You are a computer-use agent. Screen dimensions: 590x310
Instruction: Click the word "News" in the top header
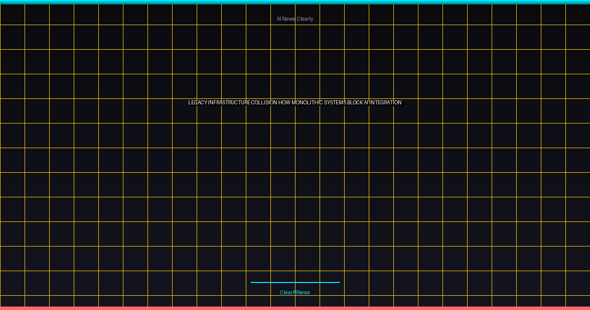289,19
